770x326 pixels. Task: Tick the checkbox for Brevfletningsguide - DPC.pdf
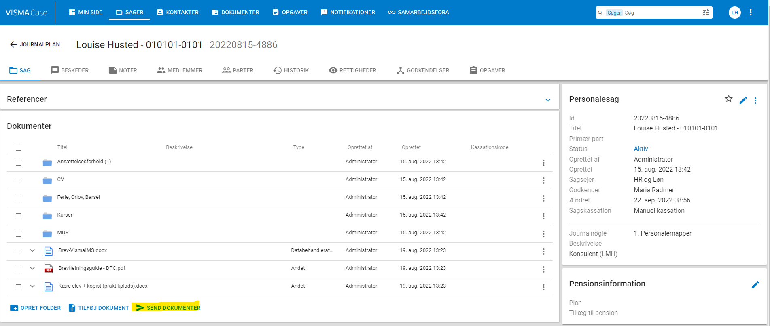pyautogui.click(x=19, y=269)
